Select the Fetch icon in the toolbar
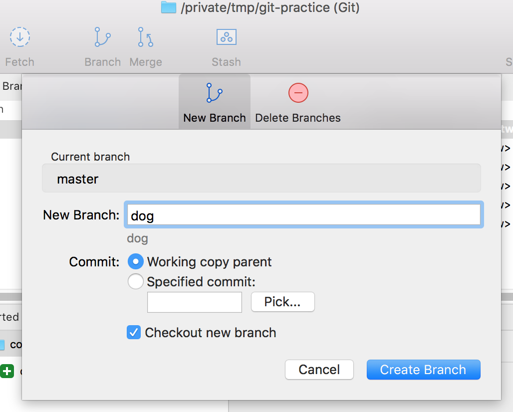Viewport: 513px width, 412px height. pyautogui.click(x=19, y=36)
